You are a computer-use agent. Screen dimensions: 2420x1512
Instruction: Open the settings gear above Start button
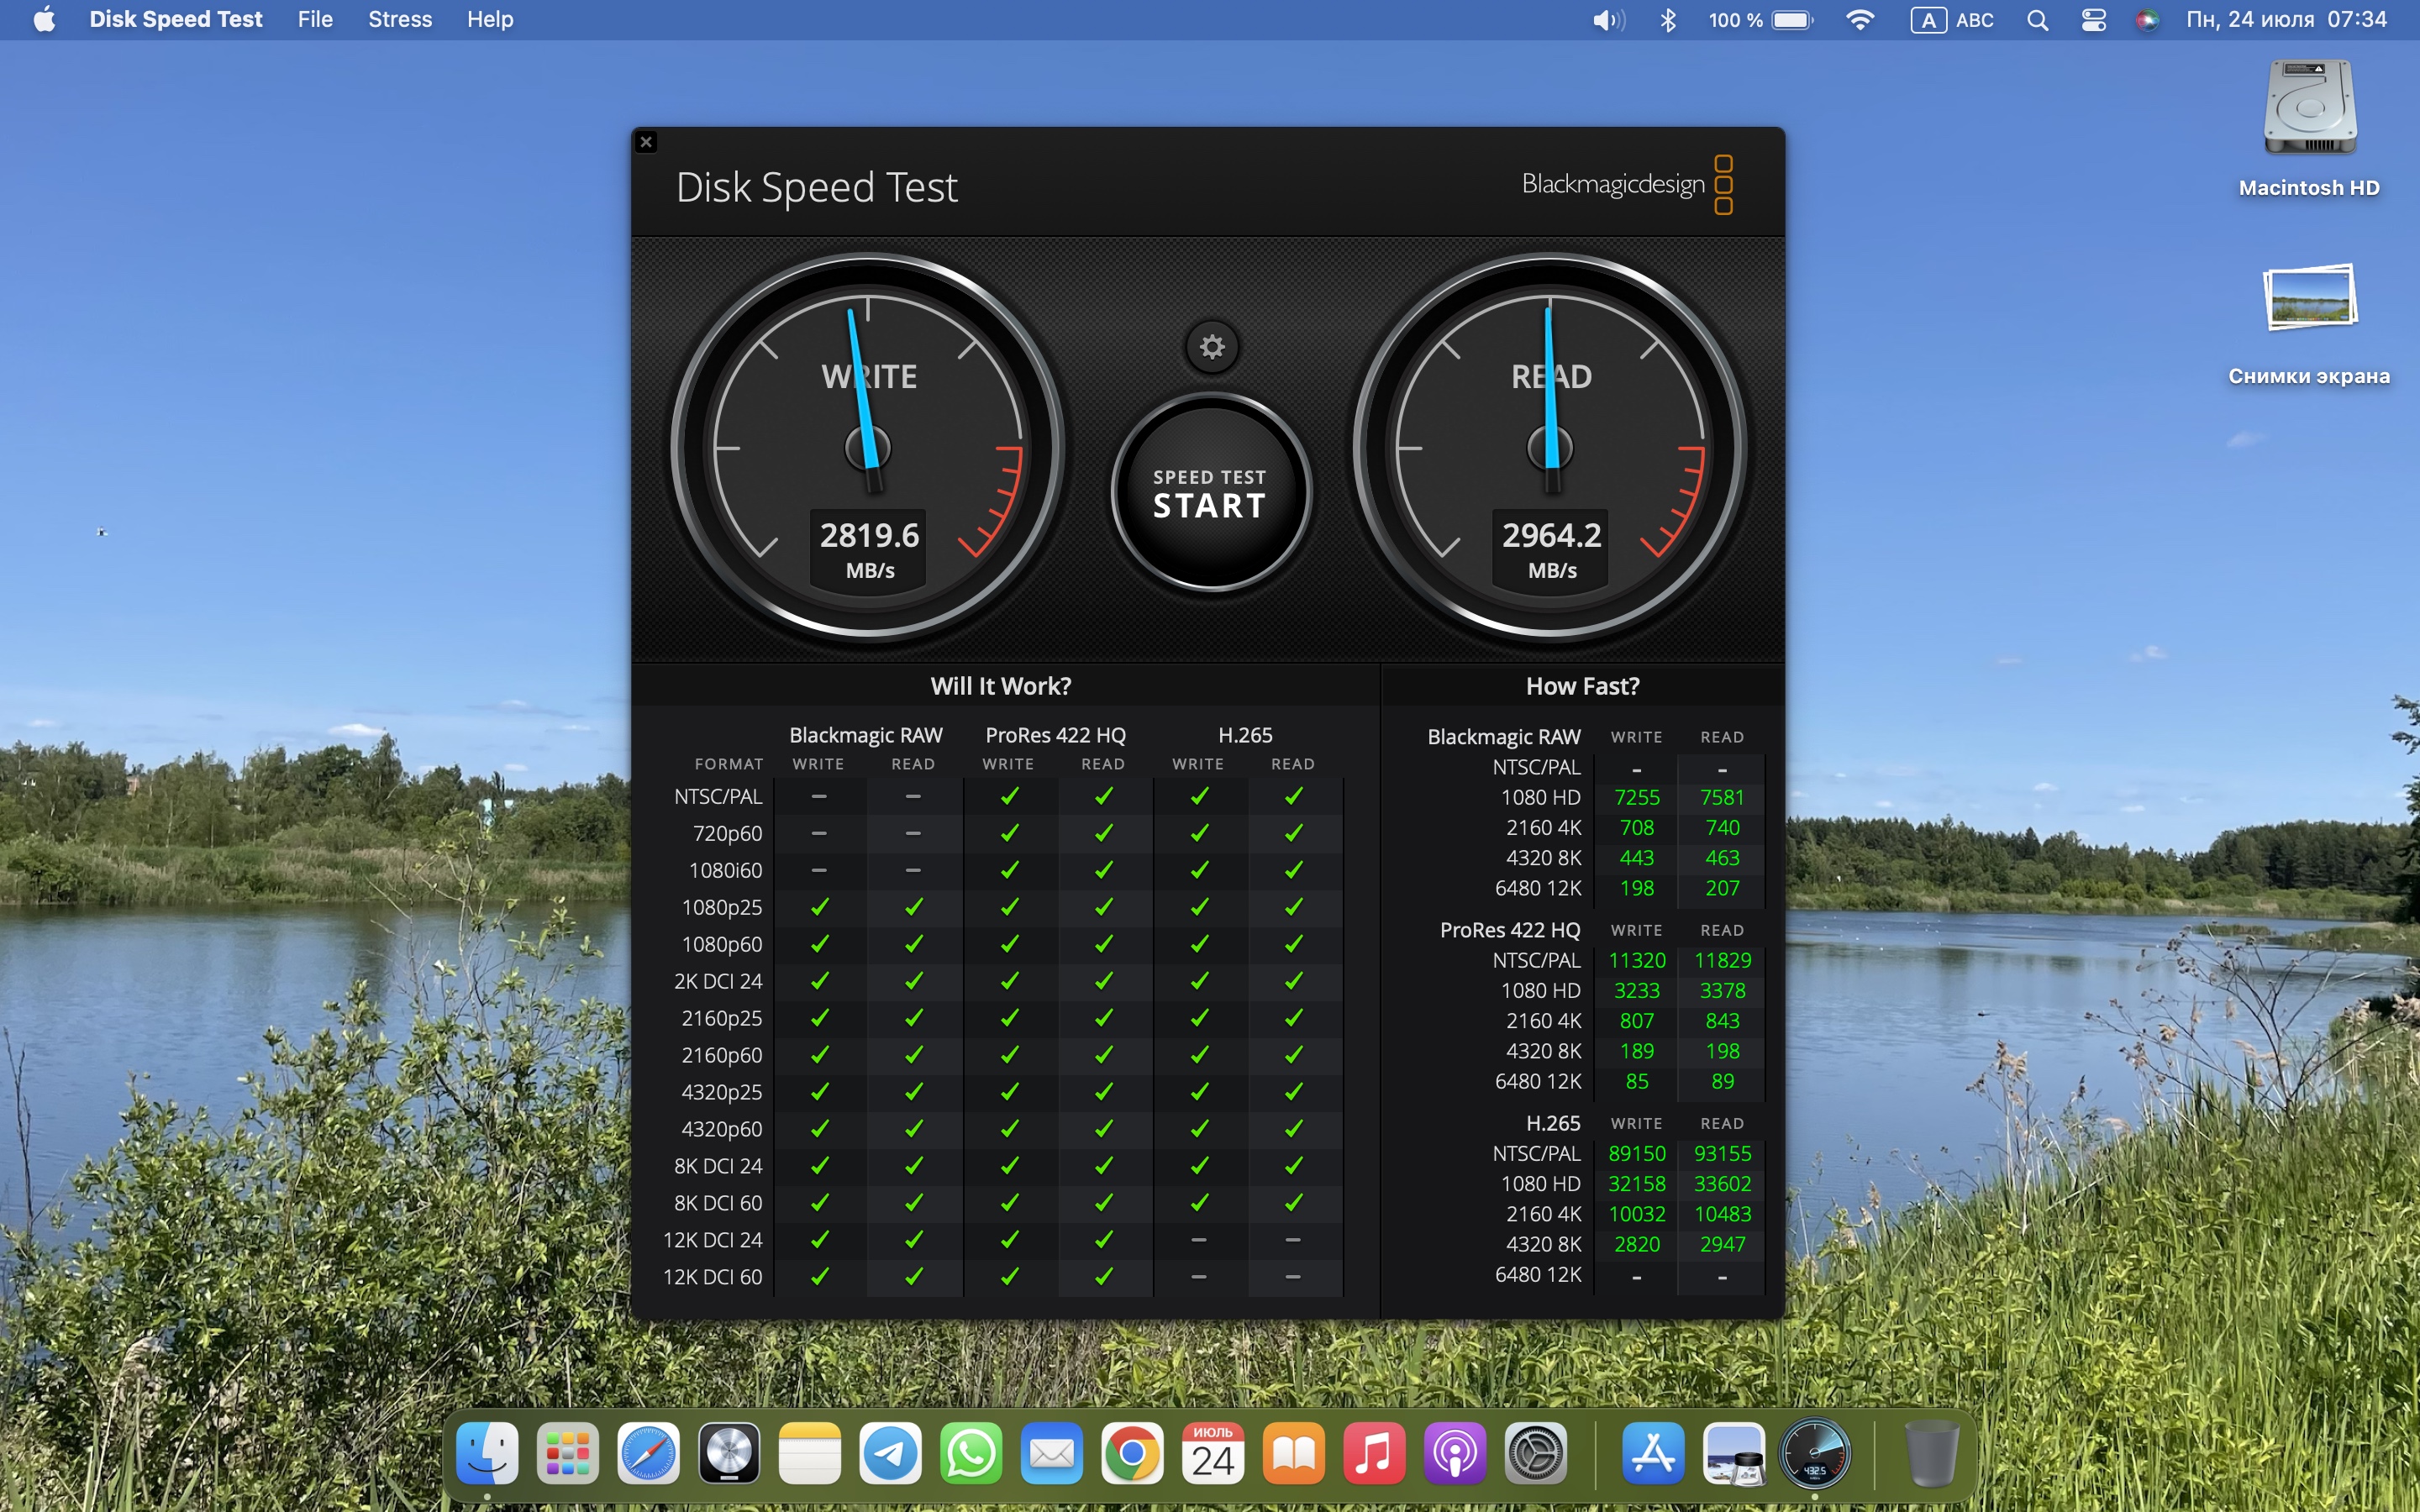1212,347
